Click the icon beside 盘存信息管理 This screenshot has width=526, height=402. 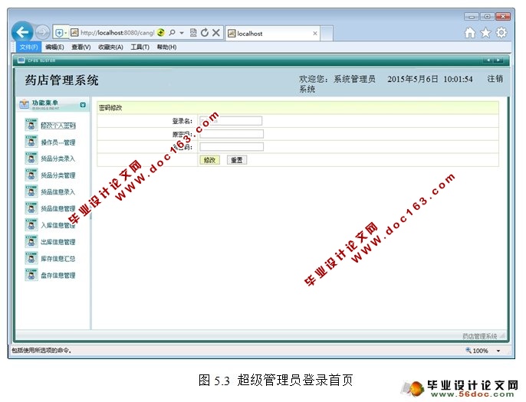click(31, 275)
